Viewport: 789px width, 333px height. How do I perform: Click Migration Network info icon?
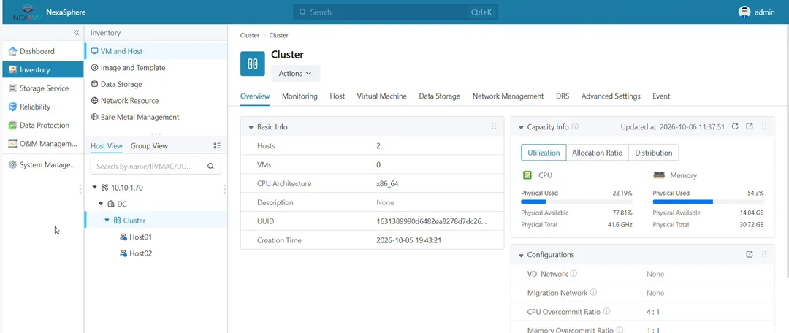coord(593,293)
